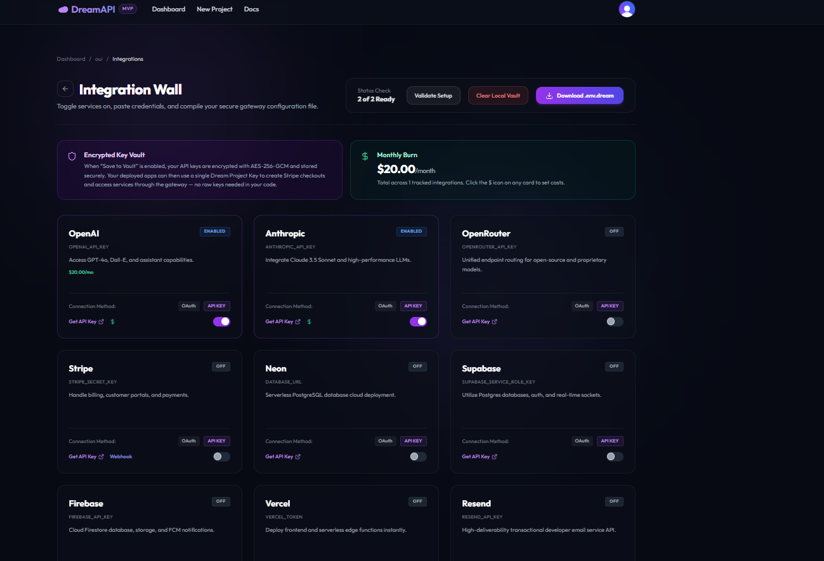Click the SUPABASE_SERVICE_ROLE_KEY label
Image resolution: width=824 pixels, height=561 pixels.
click(499, 382)
